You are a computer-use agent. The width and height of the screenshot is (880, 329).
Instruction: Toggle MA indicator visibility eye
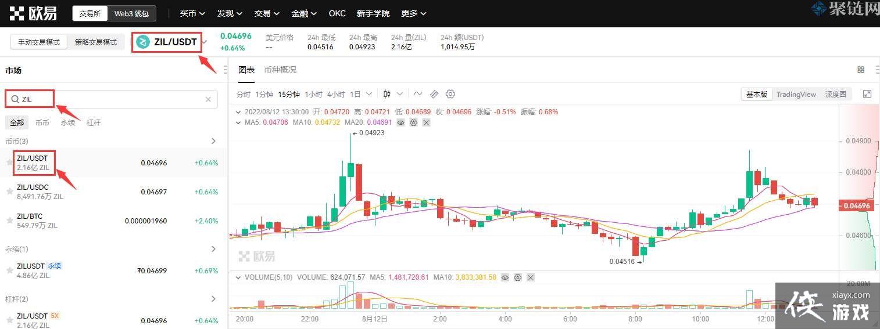400,122
